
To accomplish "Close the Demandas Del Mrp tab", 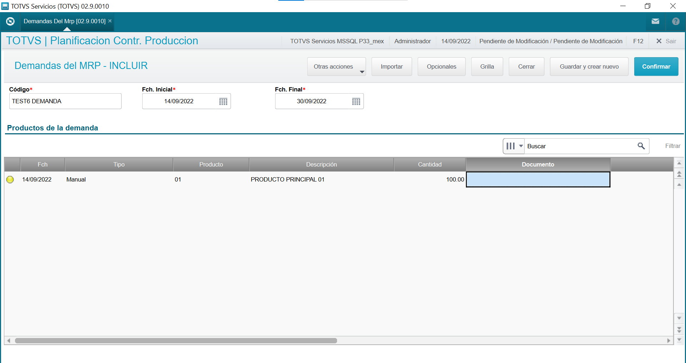I will click(x=110, y=21).
